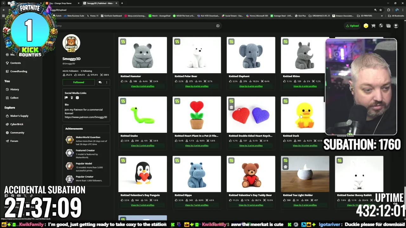
Task: Open the Knitted Double-Sided Heart Keychain thumbnail
Action: [251, 115]
